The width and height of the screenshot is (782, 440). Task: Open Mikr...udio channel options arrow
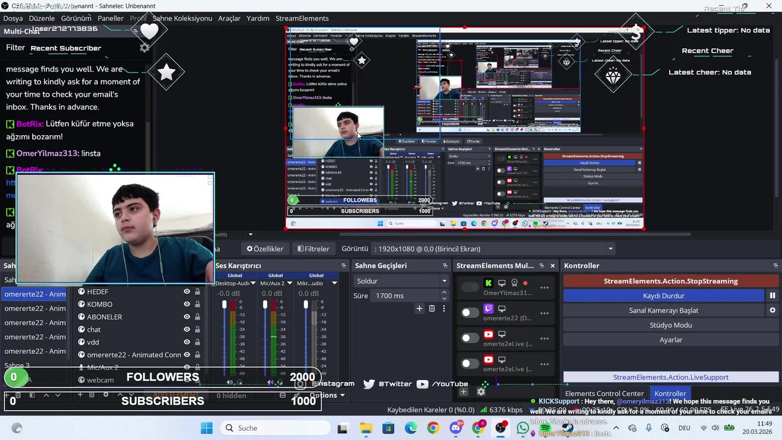[334, 284]
